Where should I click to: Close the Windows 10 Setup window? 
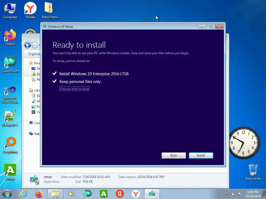click(x=219, y=27)
